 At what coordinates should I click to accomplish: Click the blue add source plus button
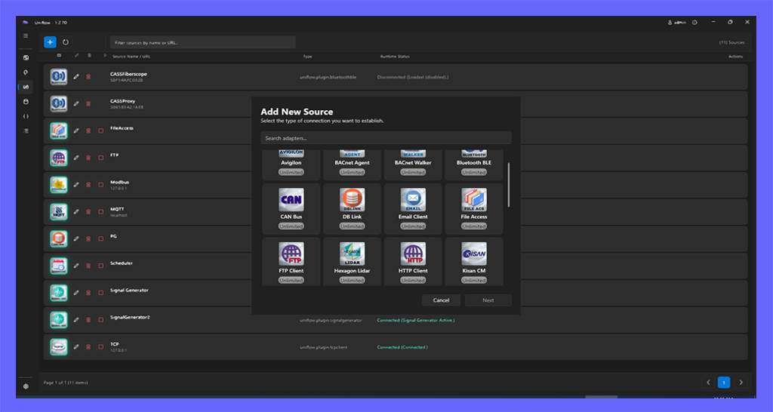pyautogui.click(x=50, y=42)
